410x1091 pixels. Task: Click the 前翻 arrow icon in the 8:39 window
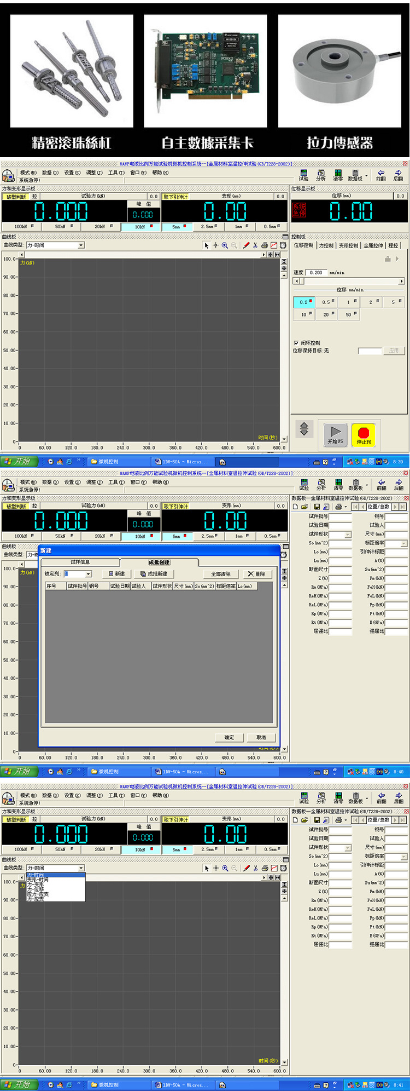[381, 175]
